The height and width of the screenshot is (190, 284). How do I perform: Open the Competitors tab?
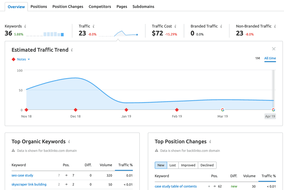100,6
